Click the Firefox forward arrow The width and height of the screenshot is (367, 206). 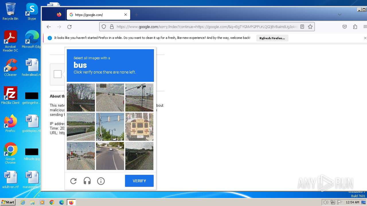(59, 27)
